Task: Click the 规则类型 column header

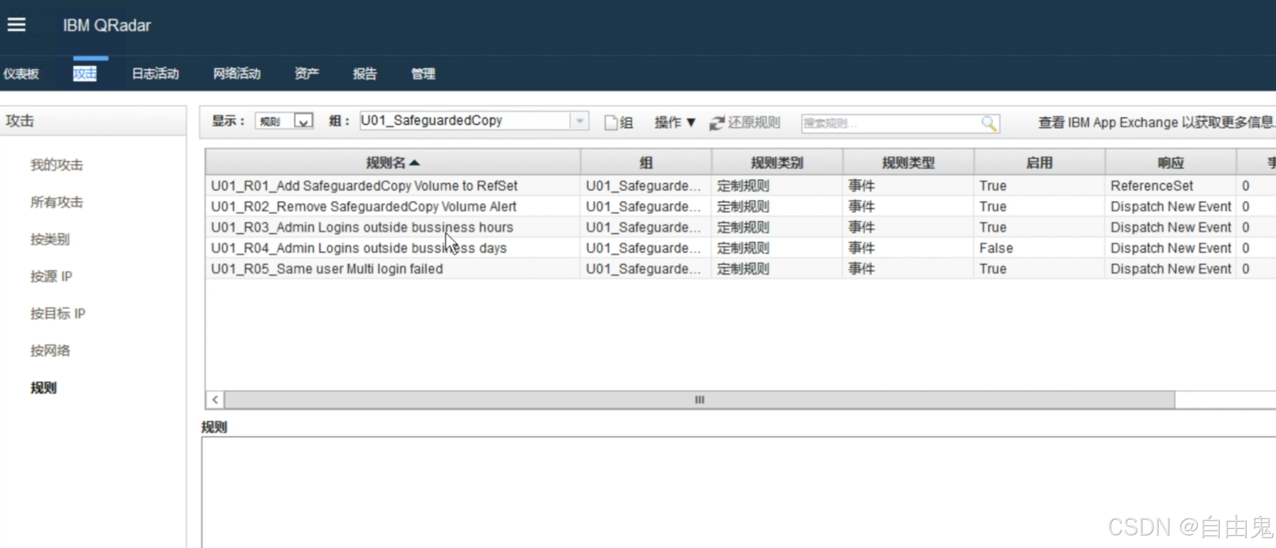Action: 908,162
